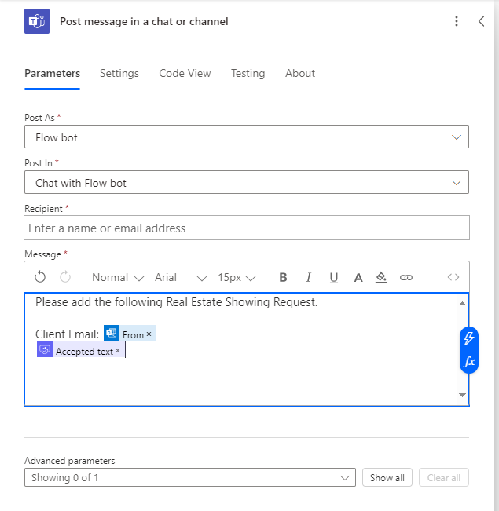The image size is (499, 511).
Task: Open the fx expression editor
Action: tap(469, 361)
